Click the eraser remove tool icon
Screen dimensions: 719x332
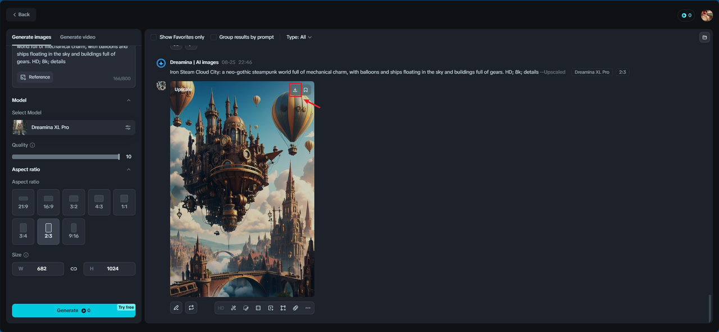pyautogui.click(x=295, y=308)
